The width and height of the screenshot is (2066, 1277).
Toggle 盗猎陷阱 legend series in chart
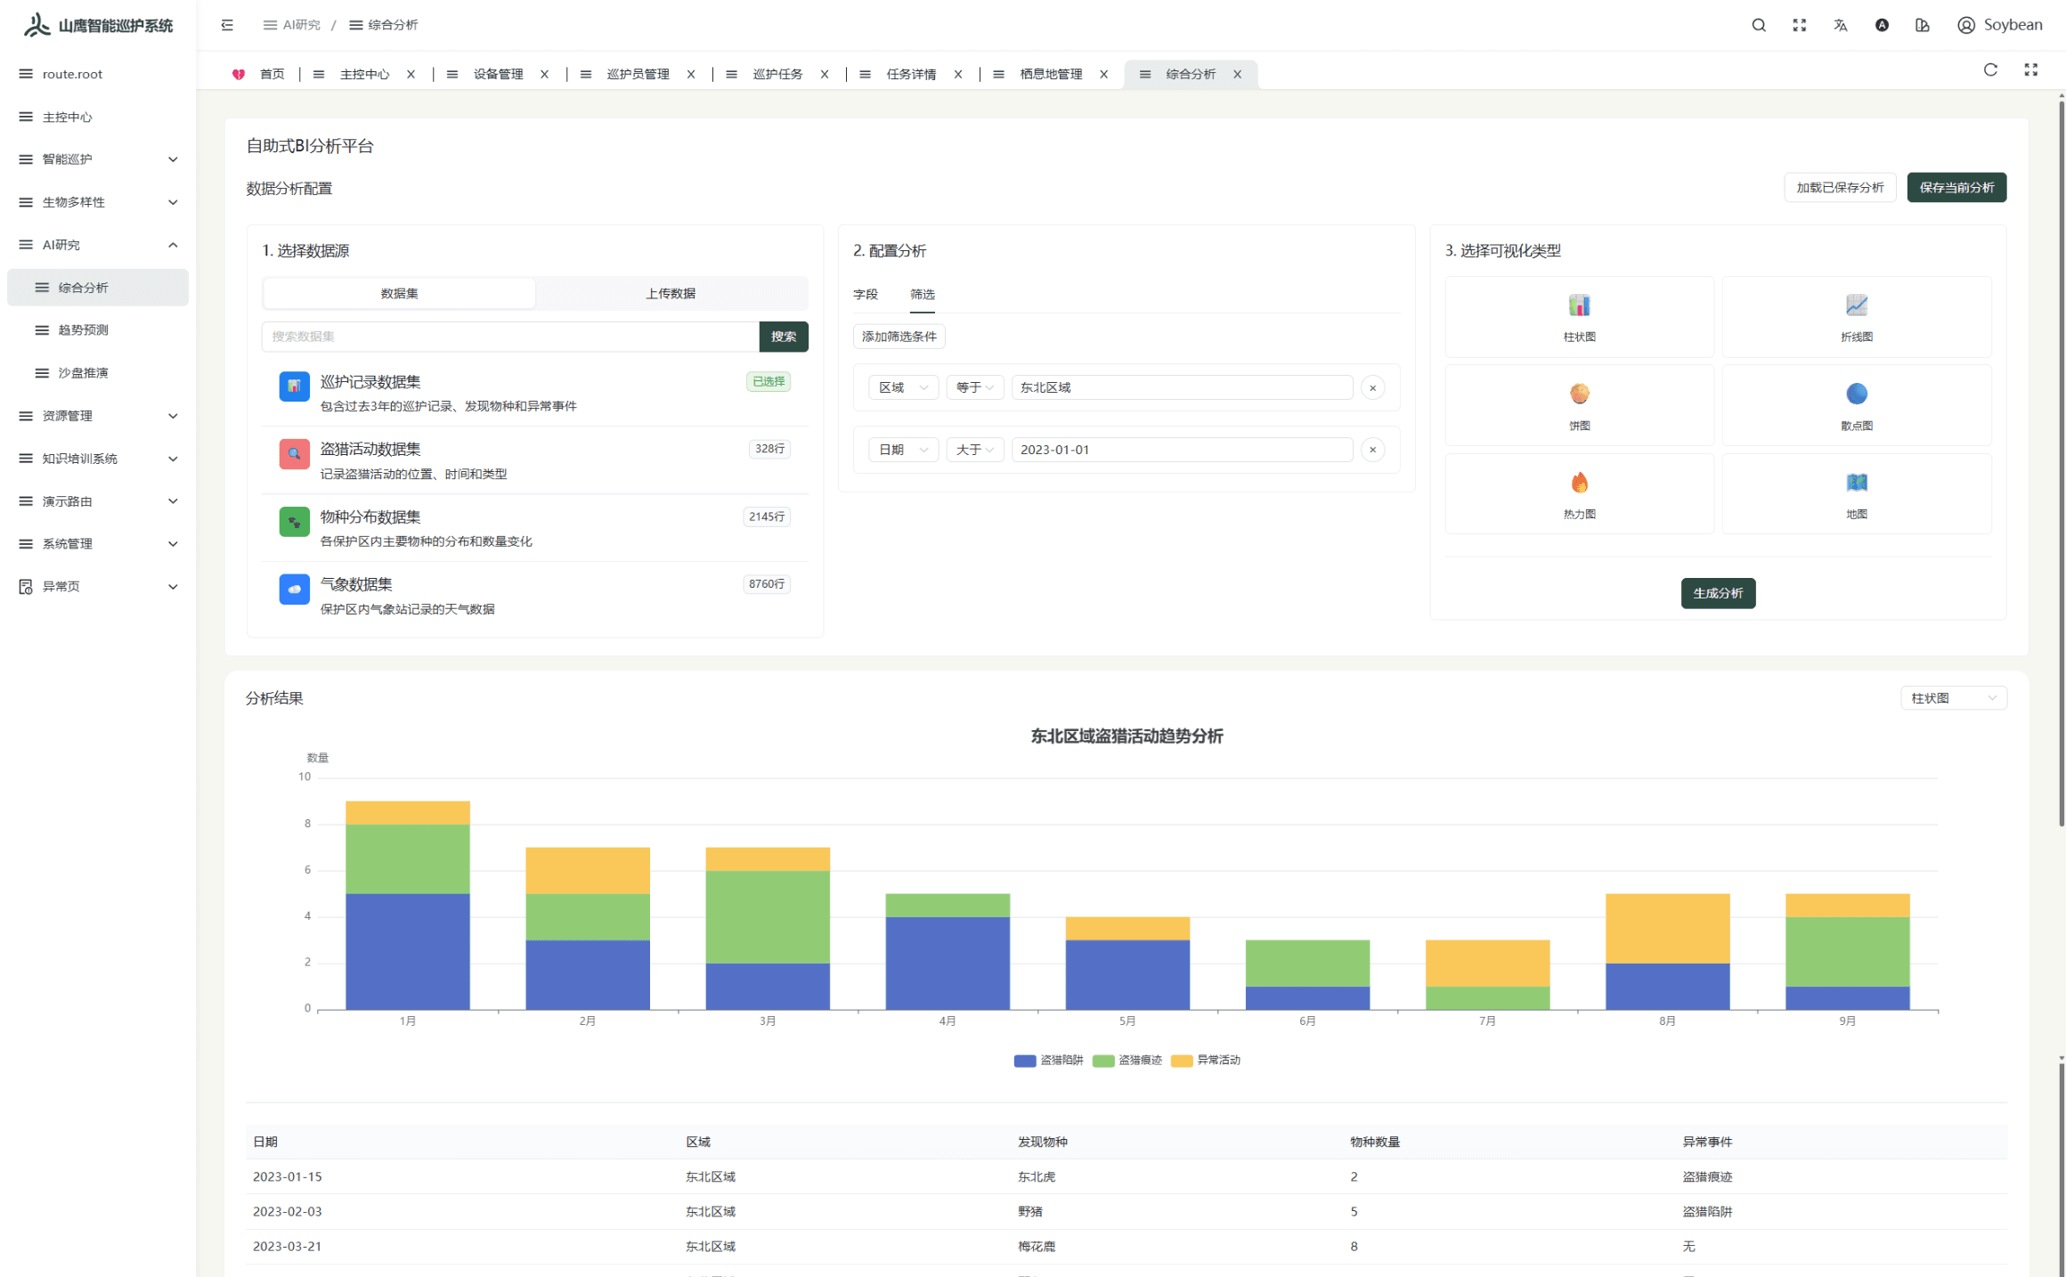tap(1048, 1060)
